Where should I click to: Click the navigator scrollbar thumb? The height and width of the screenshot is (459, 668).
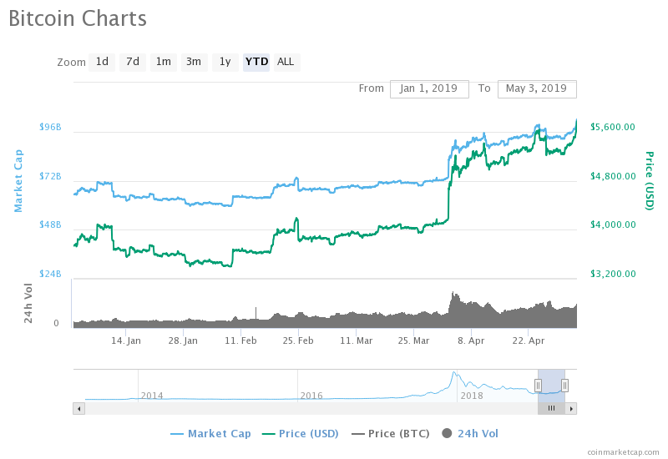[x=551, y=408]
